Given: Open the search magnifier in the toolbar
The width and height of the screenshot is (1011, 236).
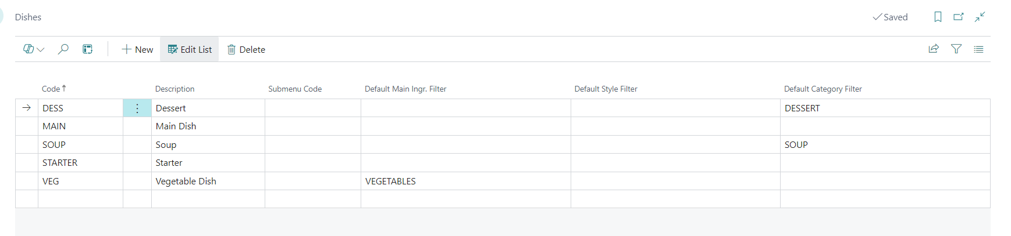Looking at the screenshot, I should click(x=63, y=49).
